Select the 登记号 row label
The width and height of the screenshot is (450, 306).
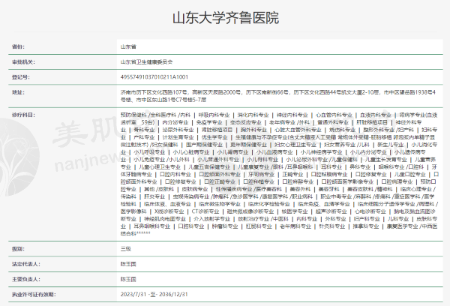(x=21, y=77)
